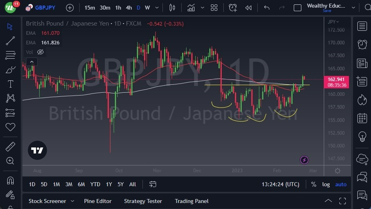Start bar replay mode
Screen dimensions: 371x209
pyautogui.click(x=249, y=8)
